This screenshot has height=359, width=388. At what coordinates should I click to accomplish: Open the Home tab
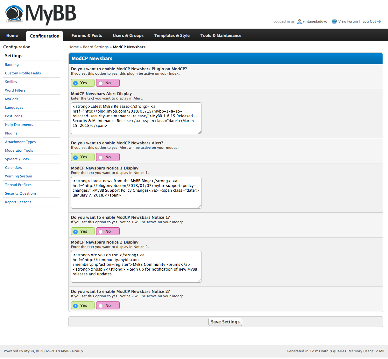tap(12, 36)
